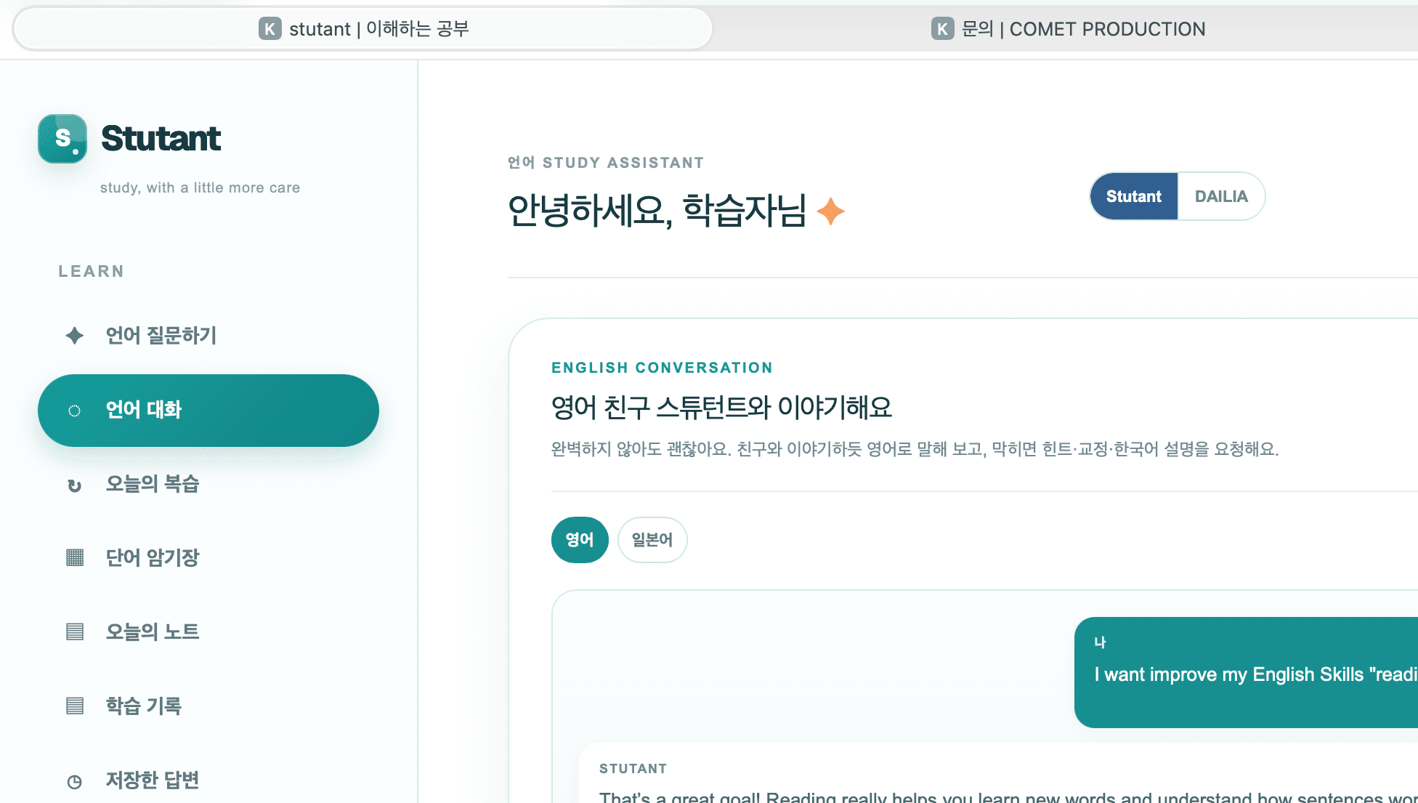
Task: Click the note icon beside 오늘의 노트
Action: coord(74,631)
